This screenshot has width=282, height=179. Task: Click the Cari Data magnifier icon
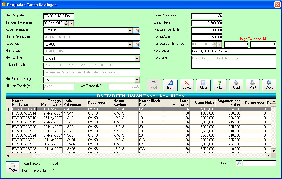[239, 163]
